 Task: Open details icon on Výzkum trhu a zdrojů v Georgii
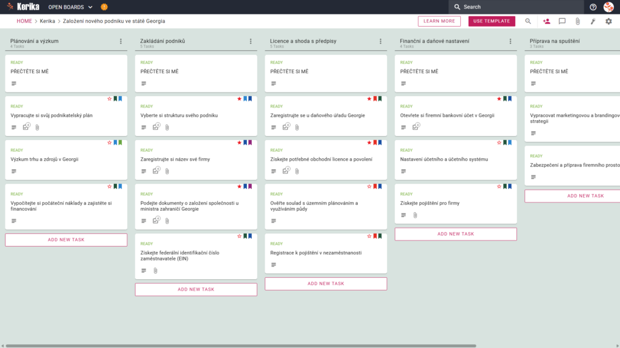[14, 171]
